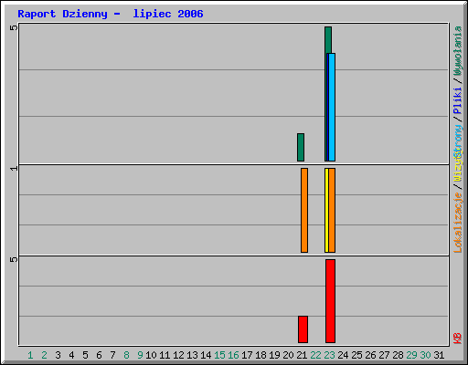
Task: Click the cyan Strony bar for day 23
Action: (332, 107)
